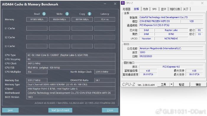Switch to the 内存 tab
Viewport: 207px width, 116px height.
tap(145, 9)
